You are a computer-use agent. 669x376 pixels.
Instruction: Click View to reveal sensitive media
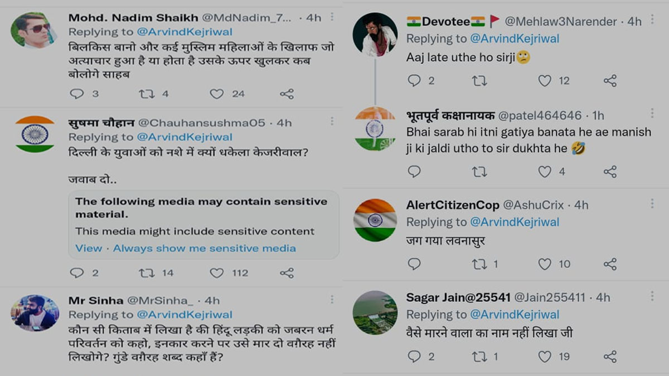tap(89, 248)
